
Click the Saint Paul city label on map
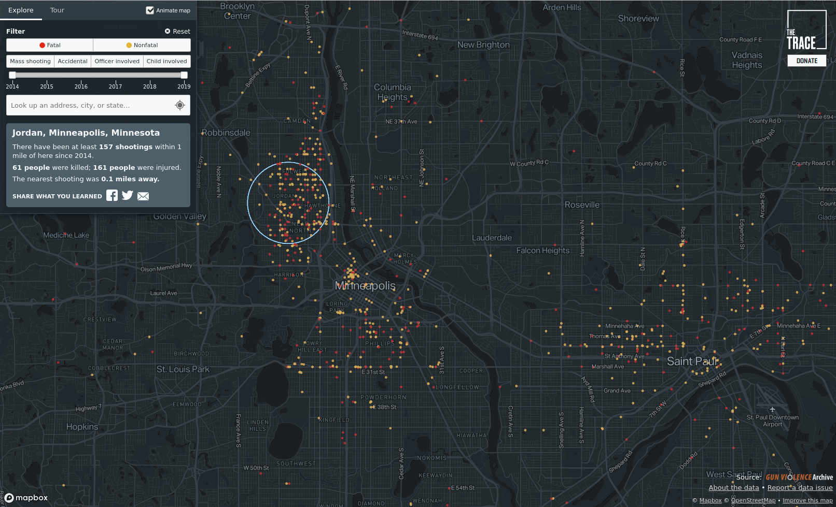[692, 361]
